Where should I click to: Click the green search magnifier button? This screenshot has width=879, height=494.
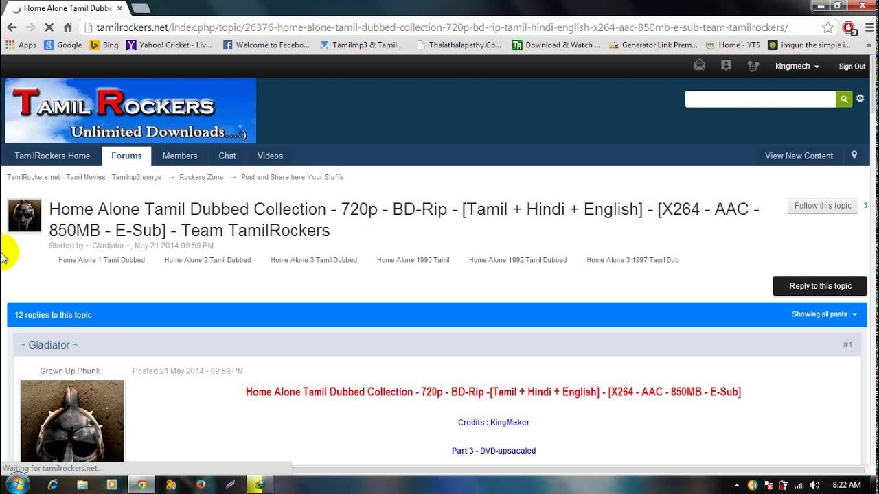coord(844,99)
